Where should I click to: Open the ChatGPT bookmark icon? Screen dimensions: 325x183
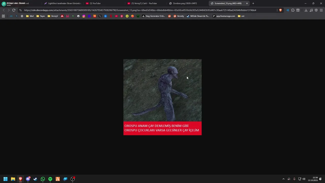point(22,16)
